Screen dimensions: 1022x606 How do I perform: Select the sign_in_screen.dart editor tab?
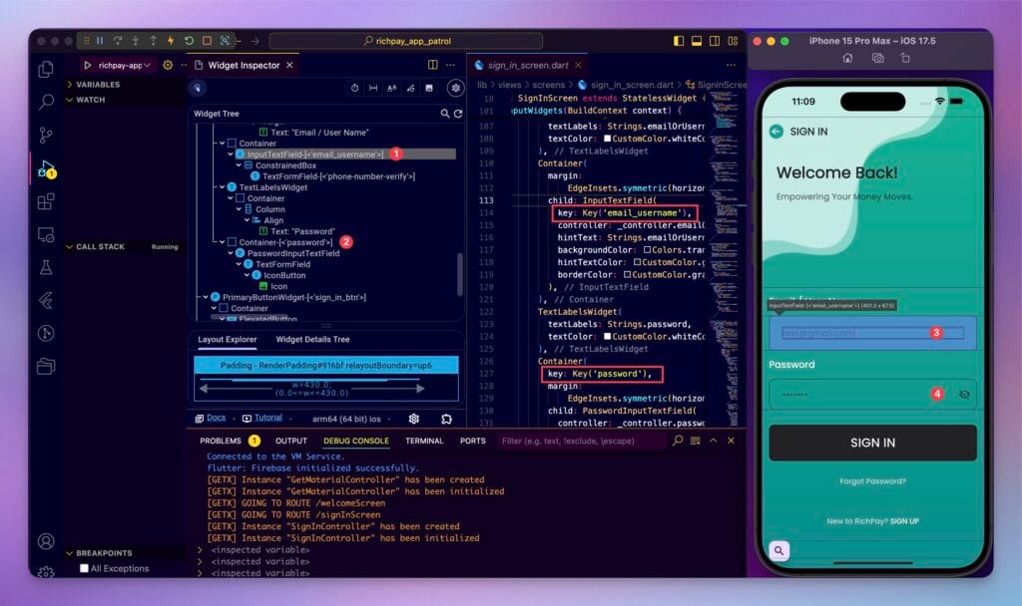528,65
